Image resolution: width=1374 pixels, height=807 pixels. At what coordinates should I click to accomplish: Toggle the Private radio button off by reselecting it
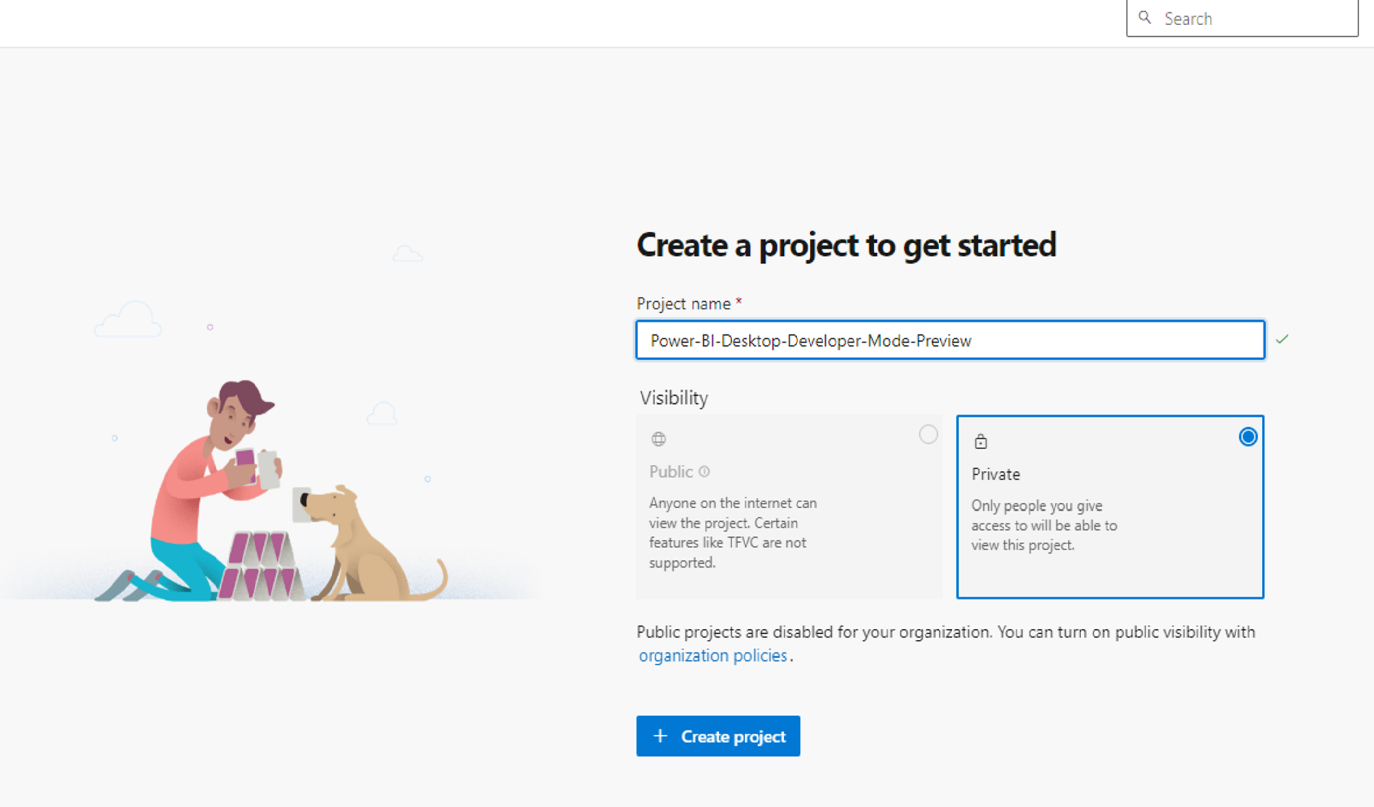tap(1247, 437)
